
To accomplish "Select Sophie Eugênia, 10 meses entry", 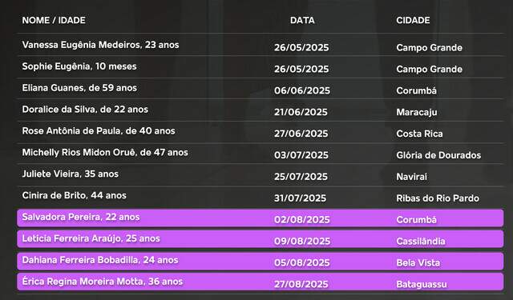I will pyautogui.click(x=79, y=66).
